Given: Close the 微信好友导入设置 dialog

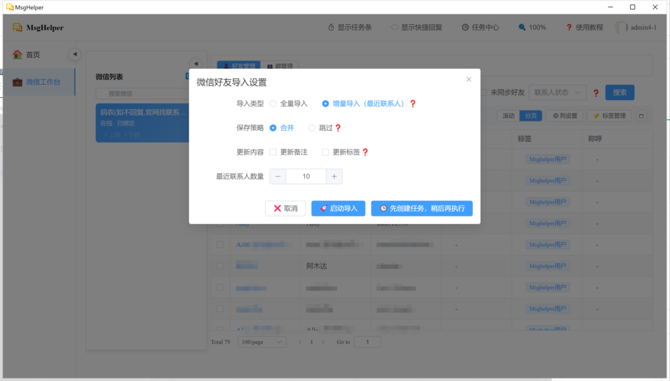Looking at the screenshot, I should tap(468, 80).
